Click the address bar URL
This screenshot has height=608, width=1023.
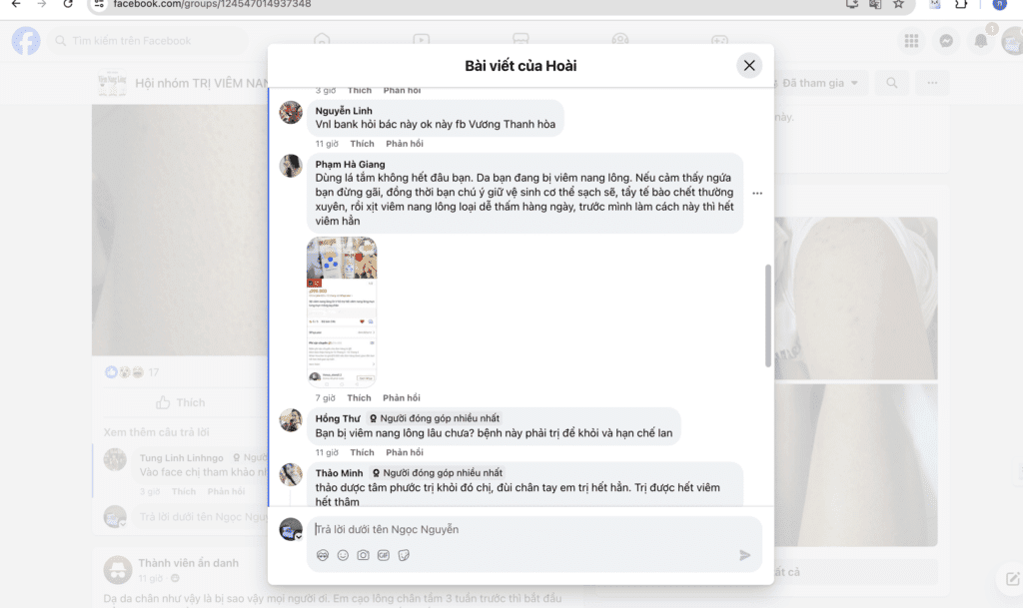(212, 5)
